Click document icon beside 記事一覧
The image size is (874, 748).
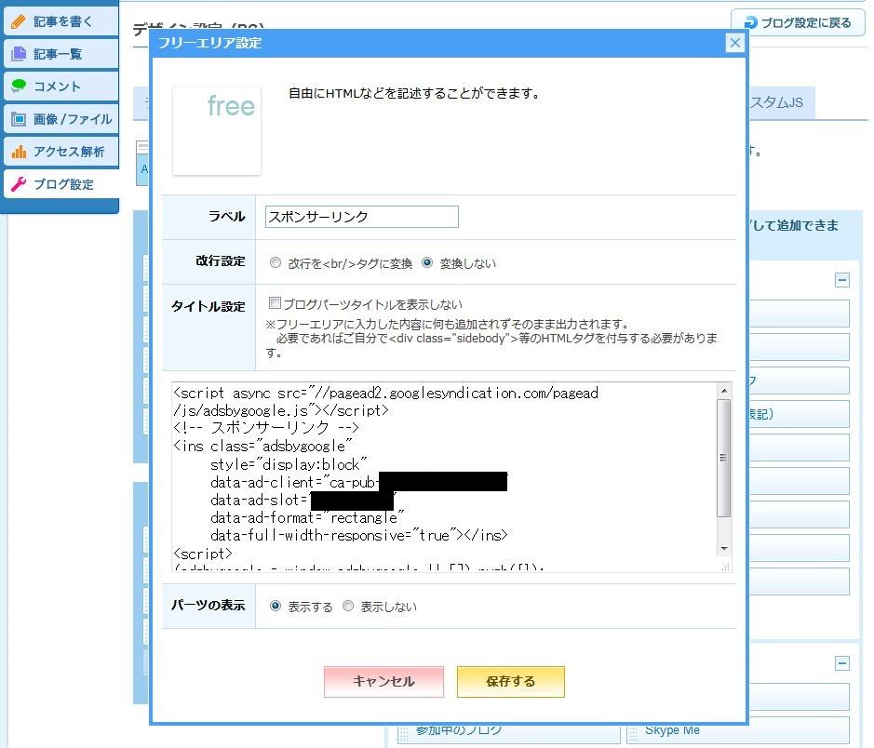(19, 54)
